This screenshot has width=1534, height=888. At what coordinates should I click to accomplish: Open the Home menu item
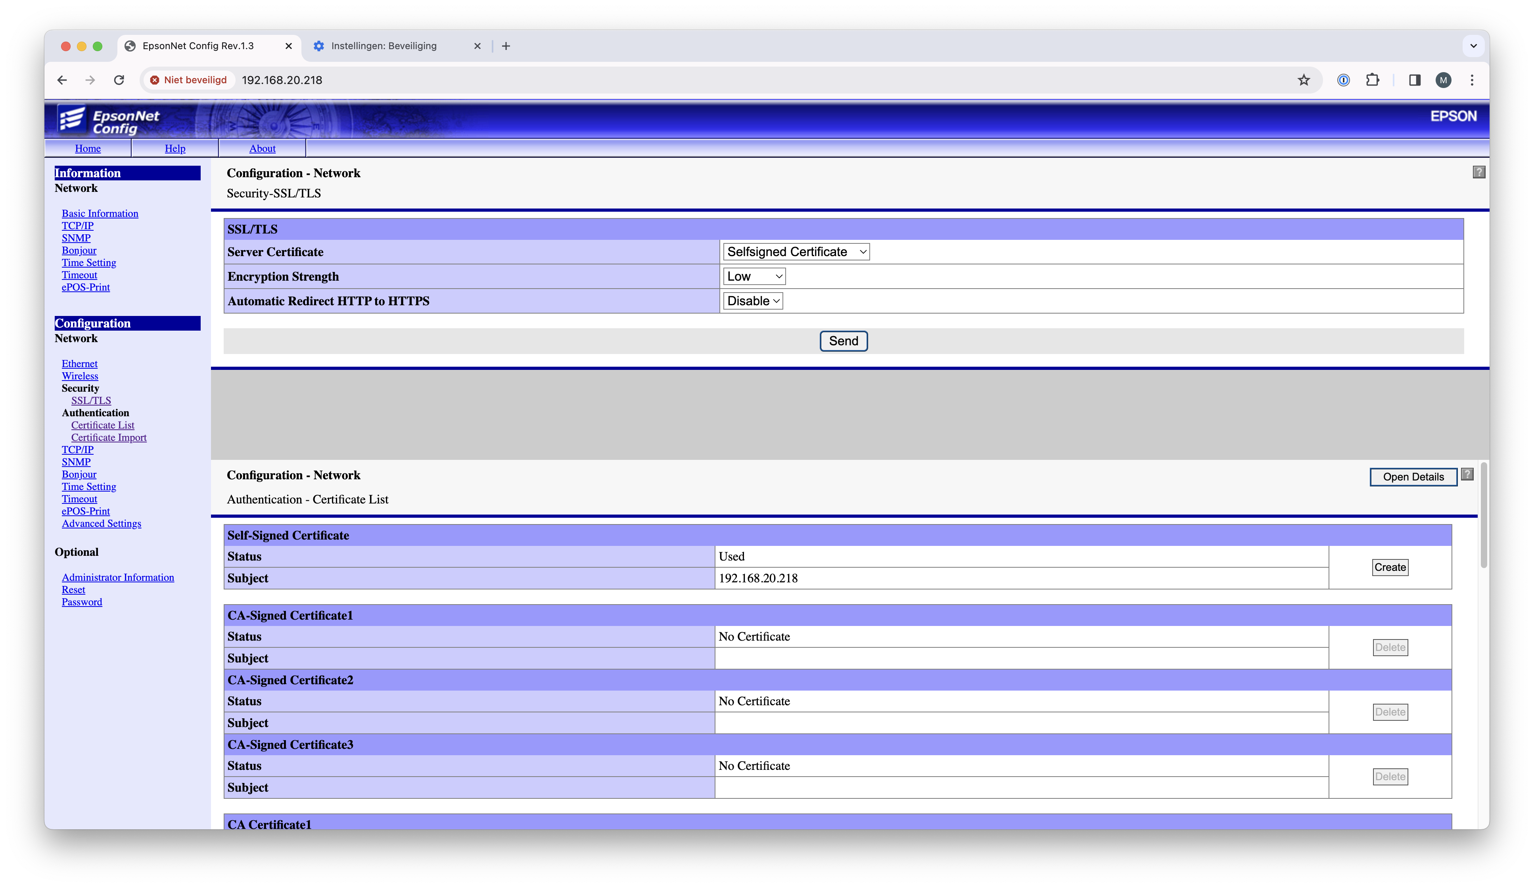pos(88,148)
